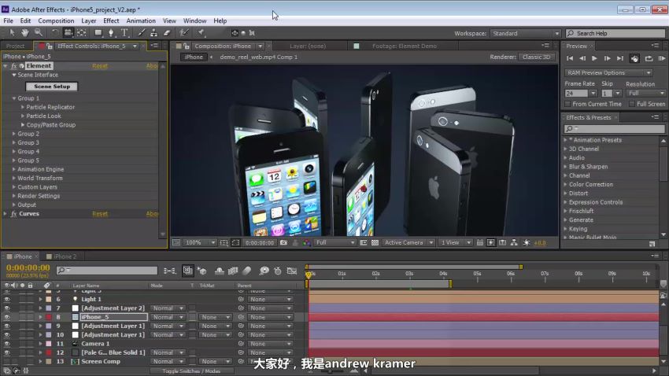Select the Zoom magnifier tool
This screenshot has height=376, width=669.
tap(39, 32)
